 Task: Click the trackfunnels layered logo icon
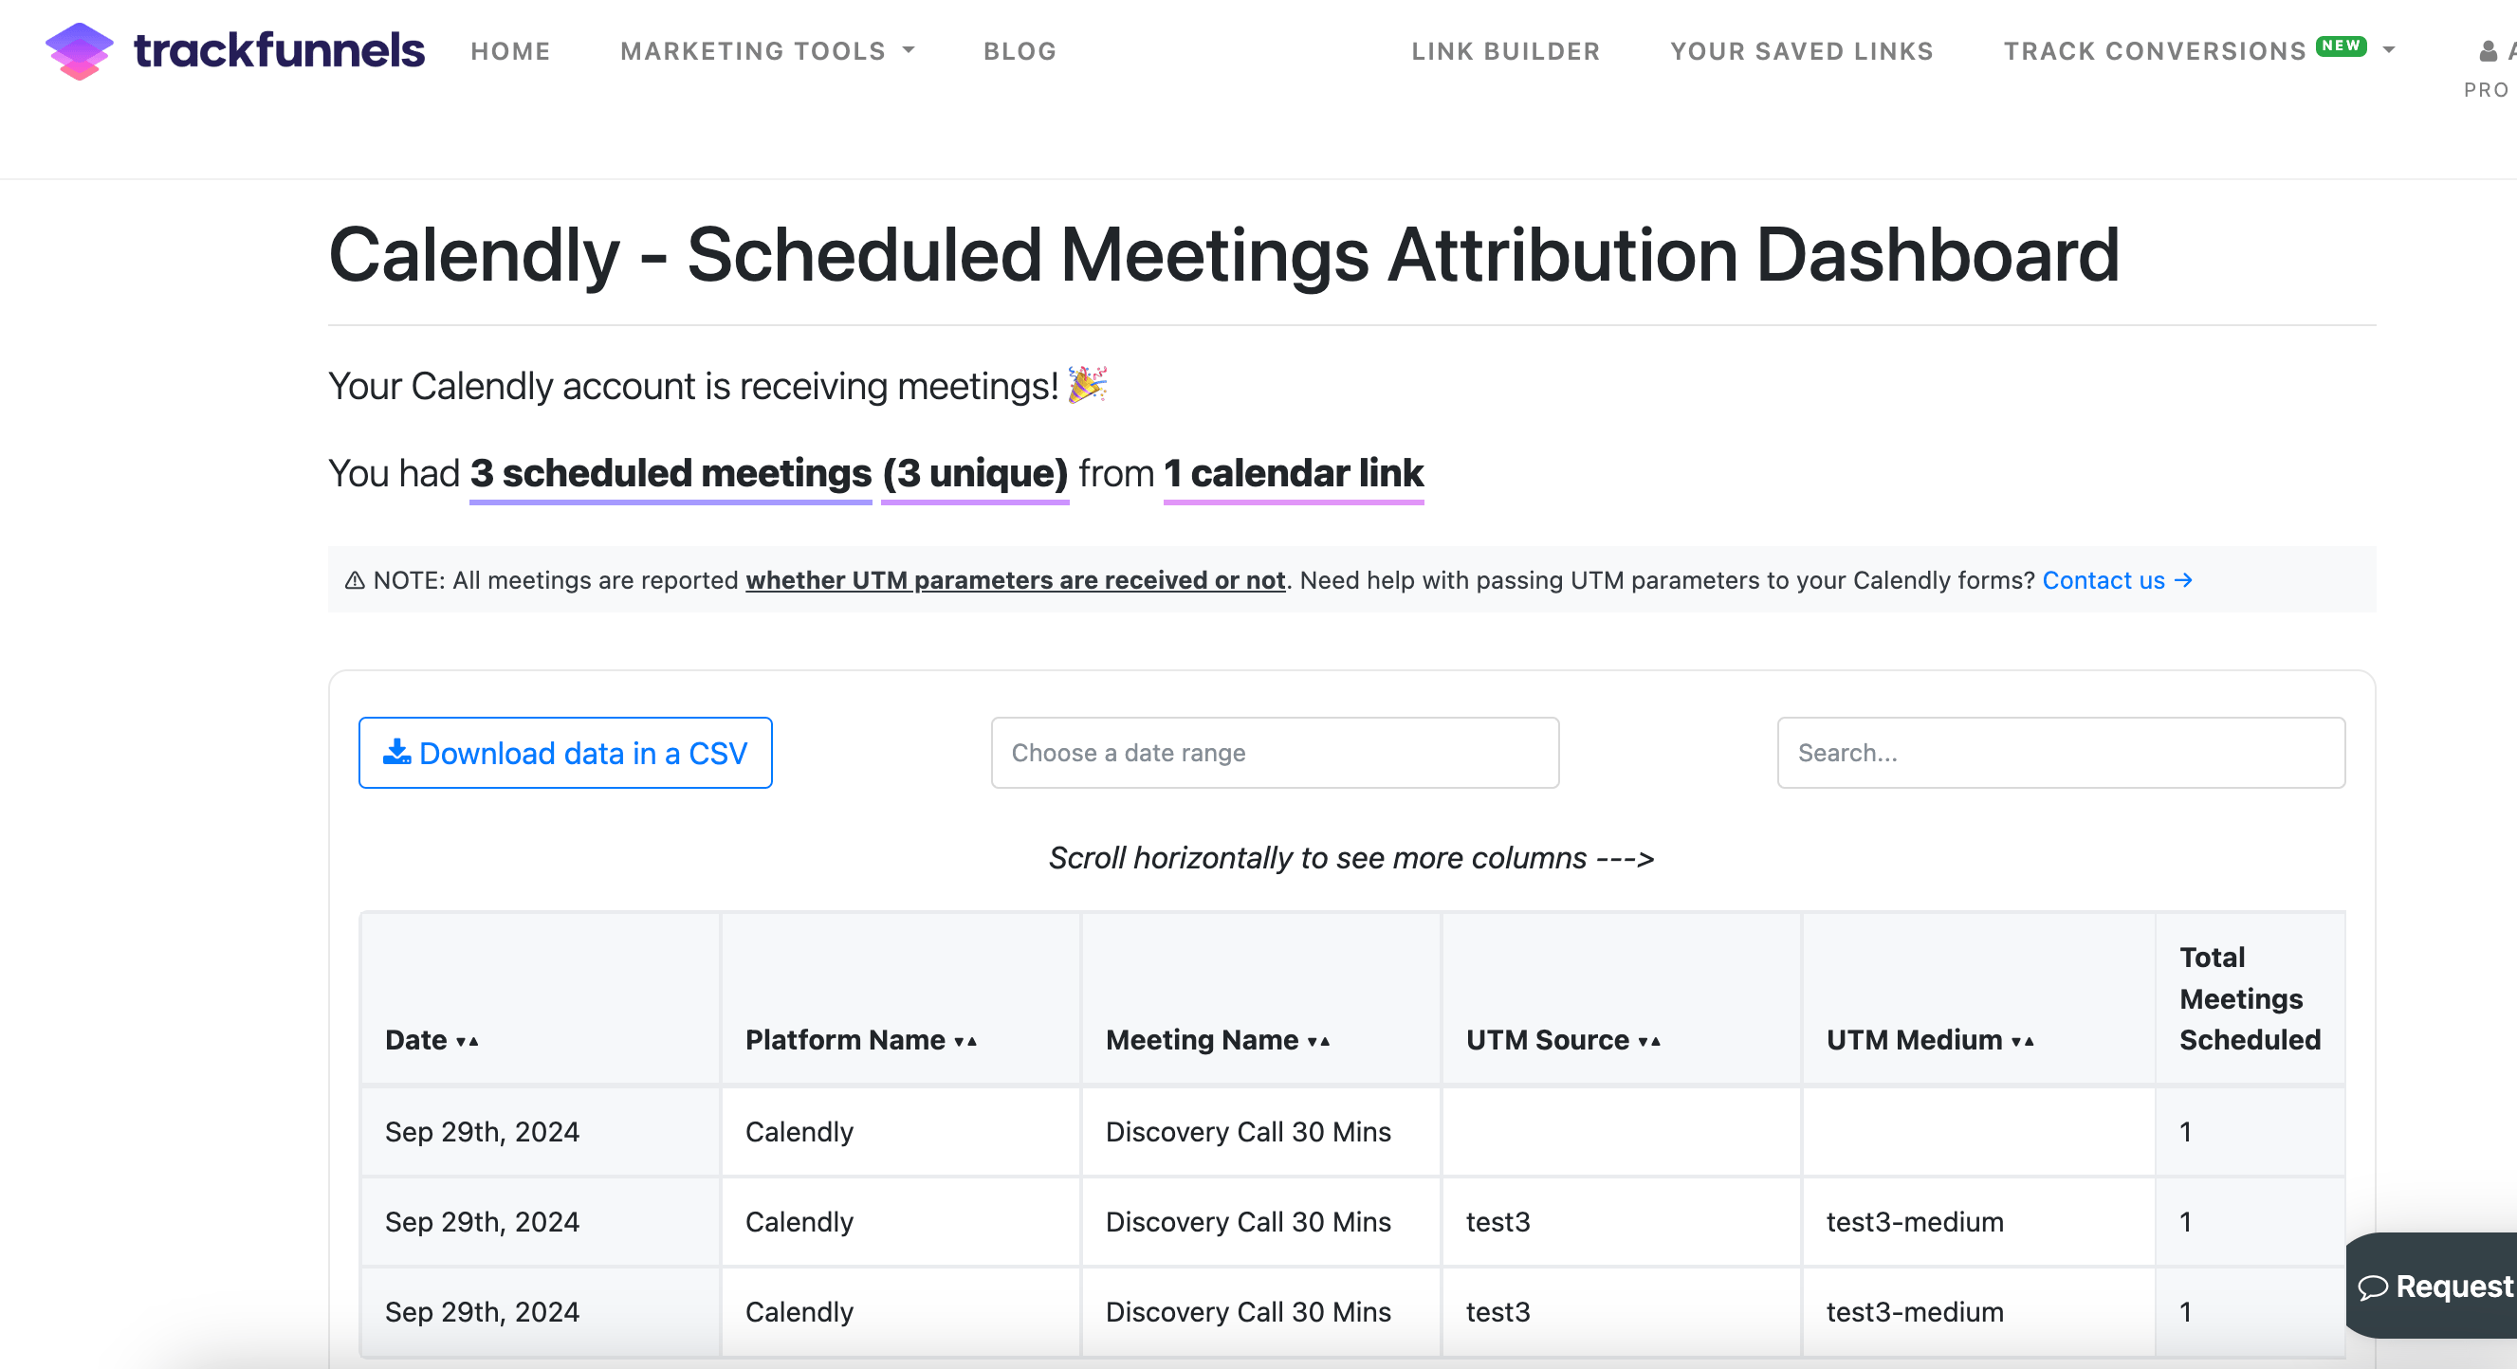coord(79,51)
